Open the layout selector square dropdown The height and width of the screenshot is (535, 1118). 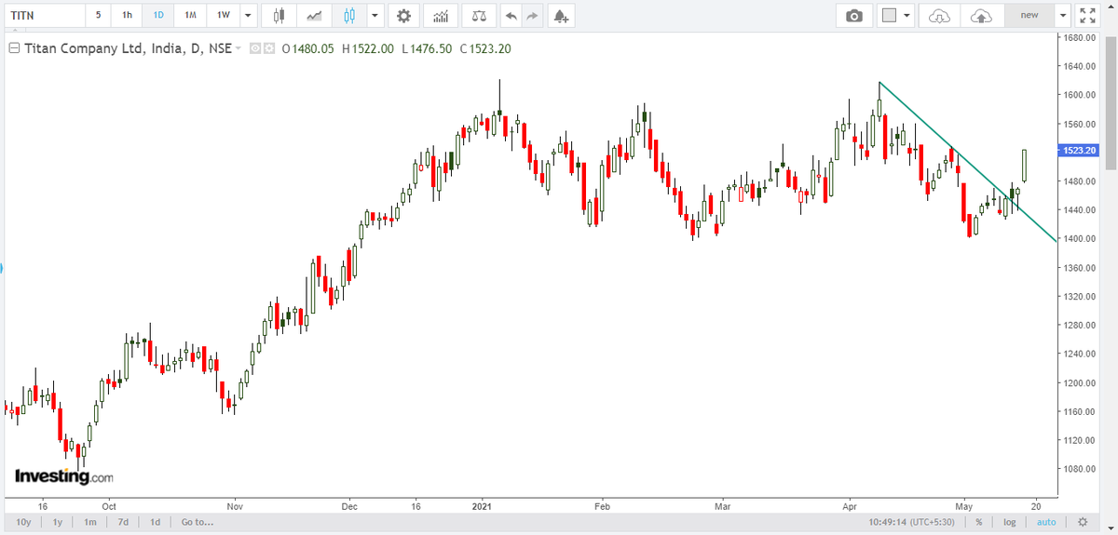coord(897,16)
